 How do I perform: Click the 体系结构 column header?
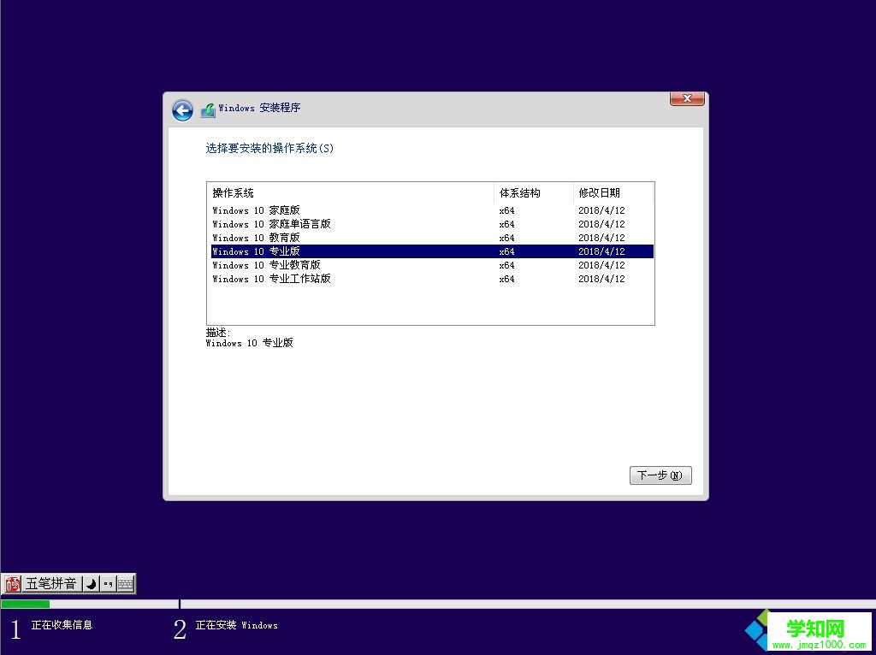pos(518,192)
